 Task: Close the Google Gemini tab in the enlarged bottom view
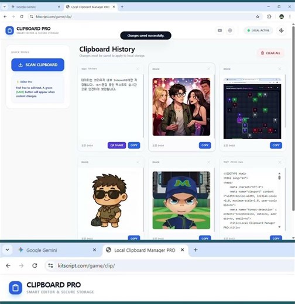tap(94, 250)
